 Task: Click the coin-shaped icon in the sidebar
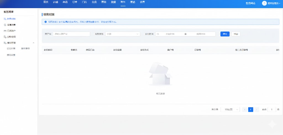5,25
